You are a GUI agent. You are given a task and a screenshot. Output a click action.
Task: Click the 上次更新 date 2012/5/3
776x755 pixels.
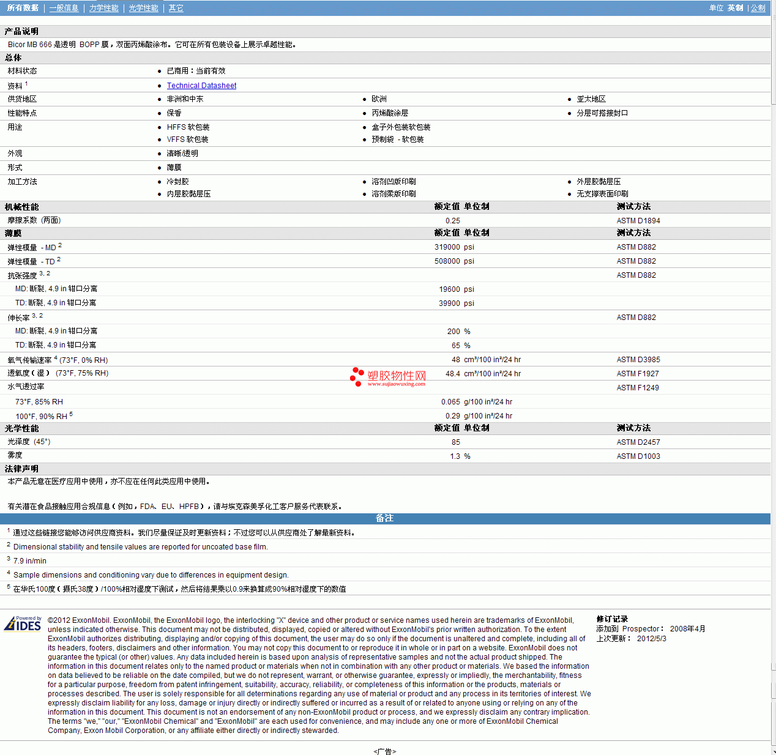tap(652, 639)
